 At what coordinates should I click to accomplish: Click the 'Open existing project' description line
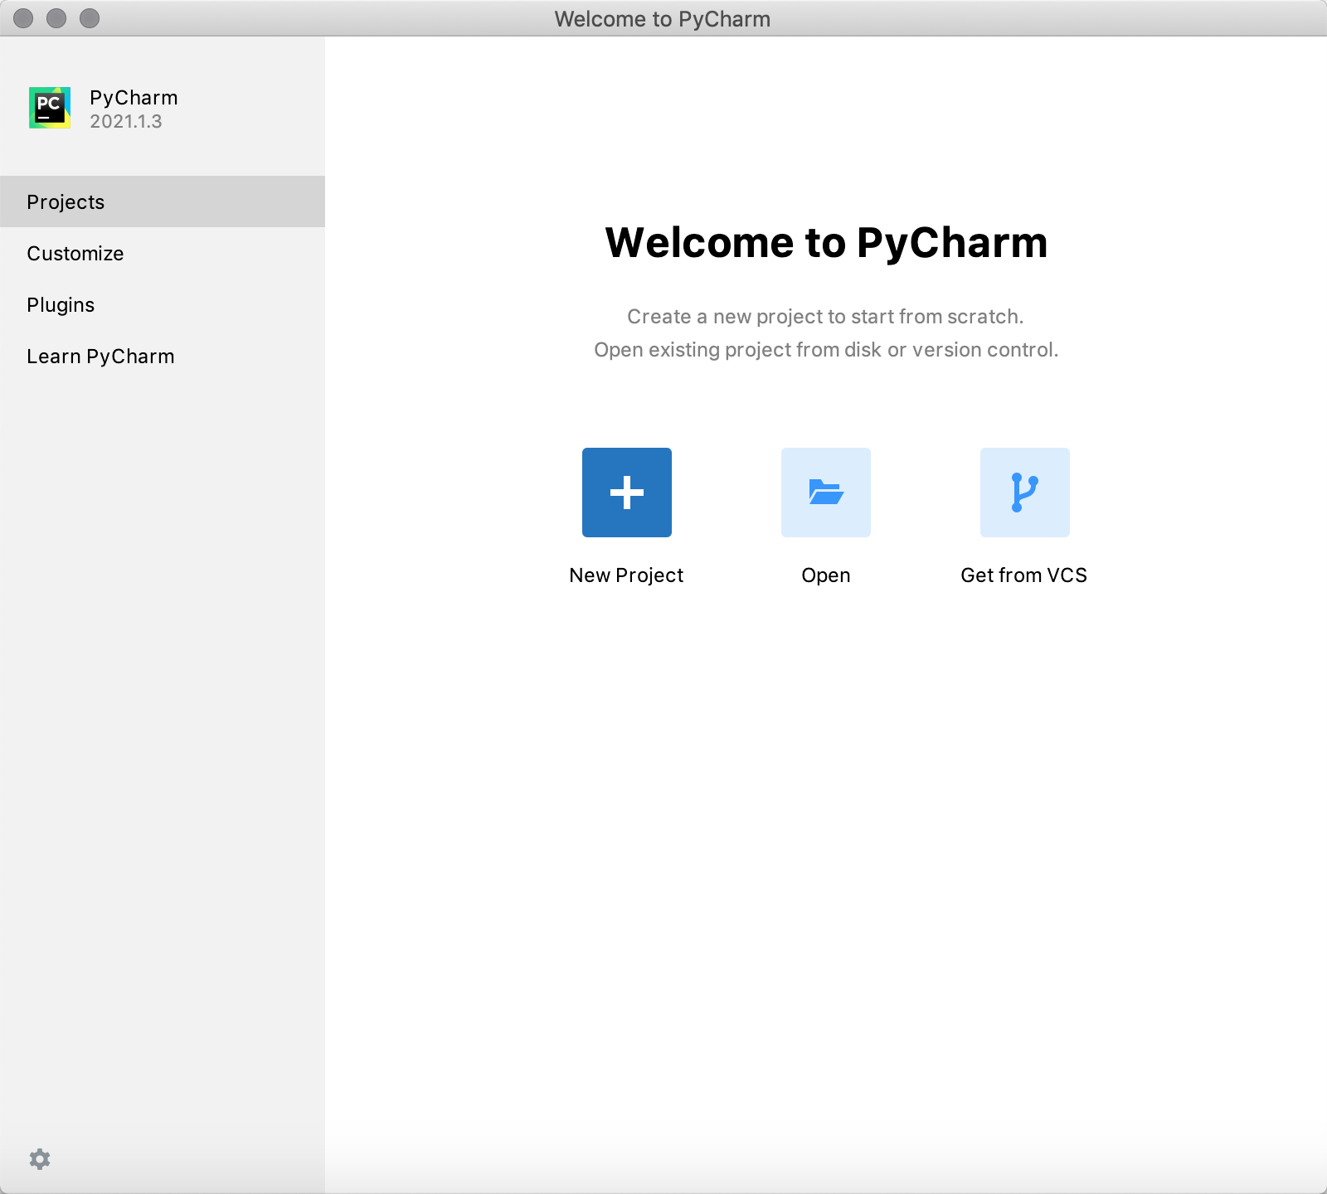(x=826, y=349)
